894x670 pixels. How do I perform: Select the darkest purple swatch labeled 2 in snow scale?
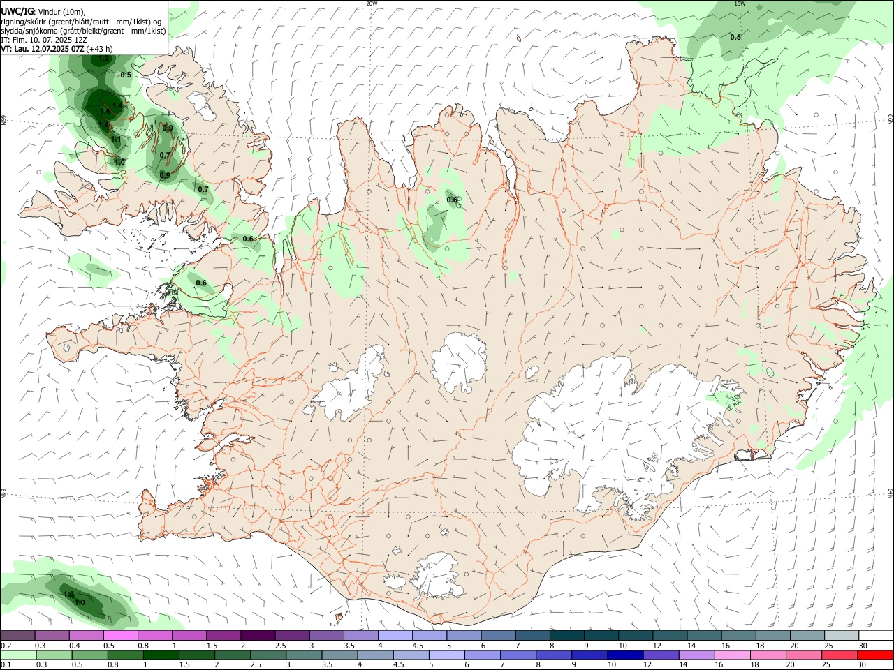tap(258, 635)
